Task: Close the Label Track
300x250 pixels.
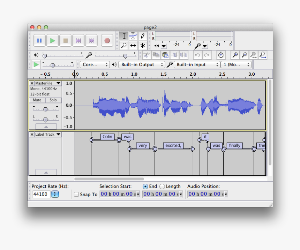Action: 32,135
